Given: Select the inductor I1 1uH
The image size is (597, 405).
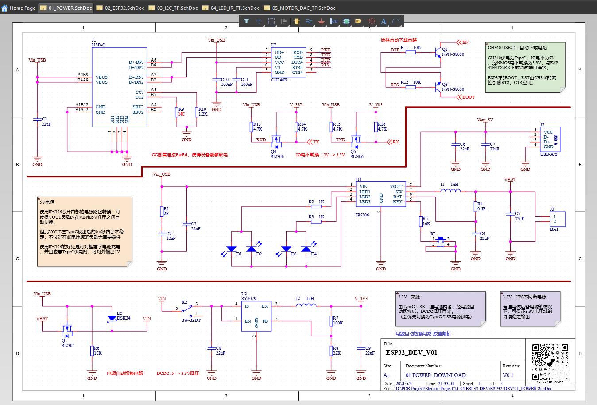Looking at the screenshot, I should pos(450,191).
